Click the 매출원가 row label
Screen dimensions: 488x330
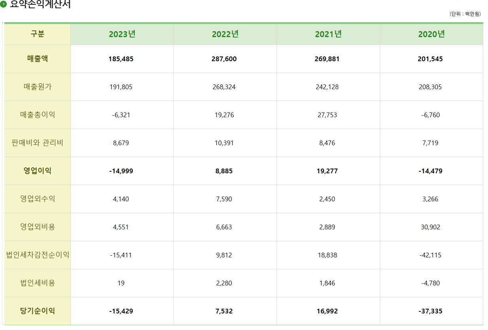coord(38,87)
